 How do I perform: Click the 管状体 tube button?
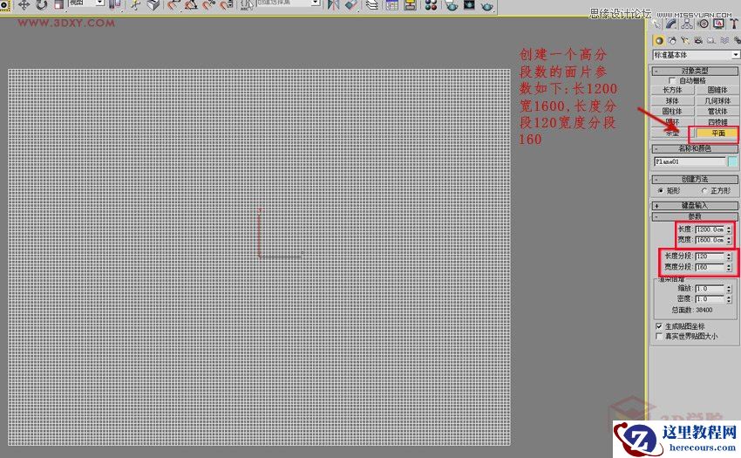coord(717,111)
